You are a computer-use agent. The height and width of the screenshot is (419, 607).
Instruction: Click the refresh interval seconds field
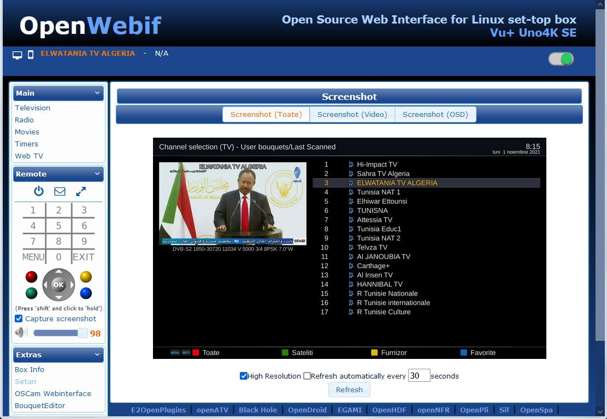pos(419,376)
